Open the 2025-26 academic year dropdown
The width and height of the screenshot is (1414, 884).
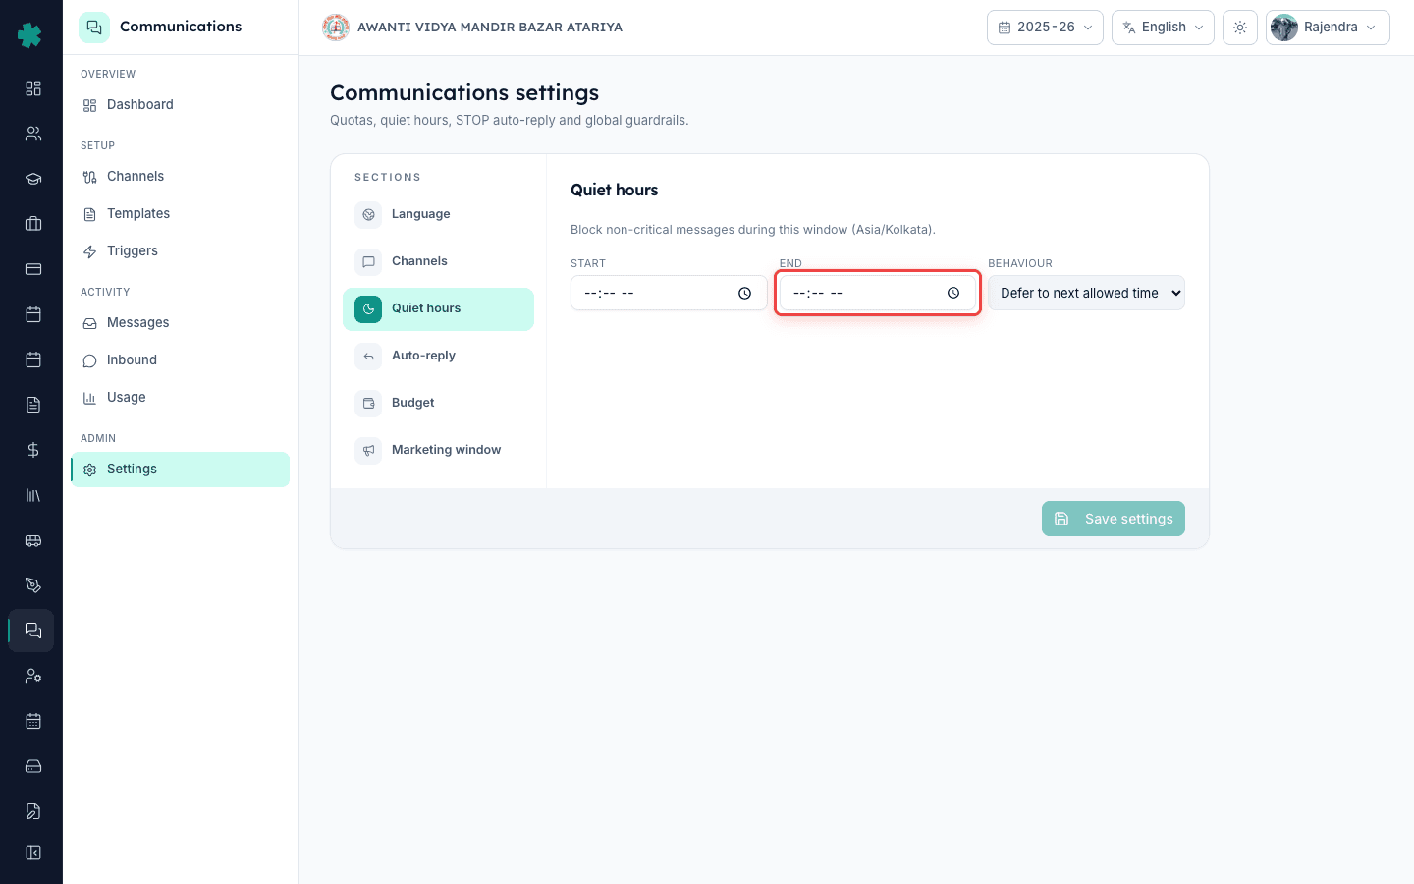click(x=1045, y=28)
